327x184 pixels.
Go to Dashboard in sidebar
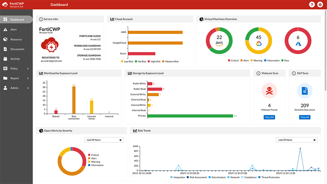pyautogui.click(x=16, y=20)
